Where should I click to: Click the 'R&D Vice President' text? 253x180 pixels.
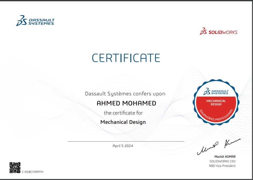[x=222, y=166]
